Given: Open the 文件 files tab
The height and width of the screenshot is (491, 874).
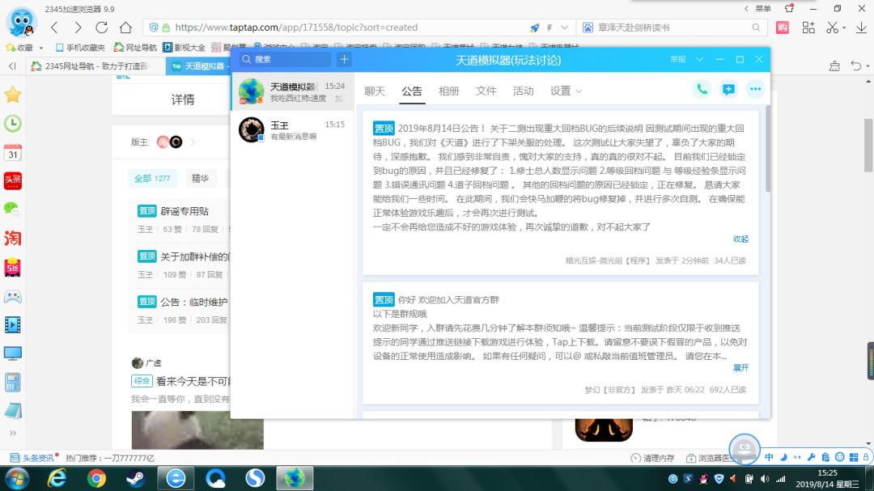Looking at the screenshot, I should pyautogui.click(x=486, y=91).
